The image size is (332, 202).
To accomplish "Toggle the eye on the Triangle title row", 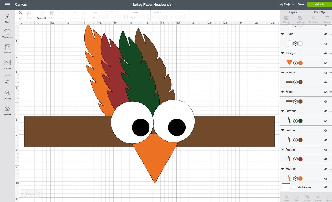I will coord(326,53).
